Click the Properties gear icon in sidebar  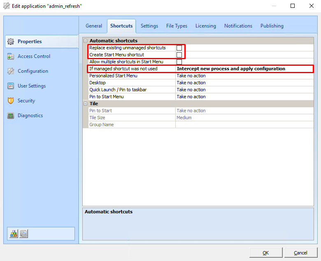click(x=11, y=42)
